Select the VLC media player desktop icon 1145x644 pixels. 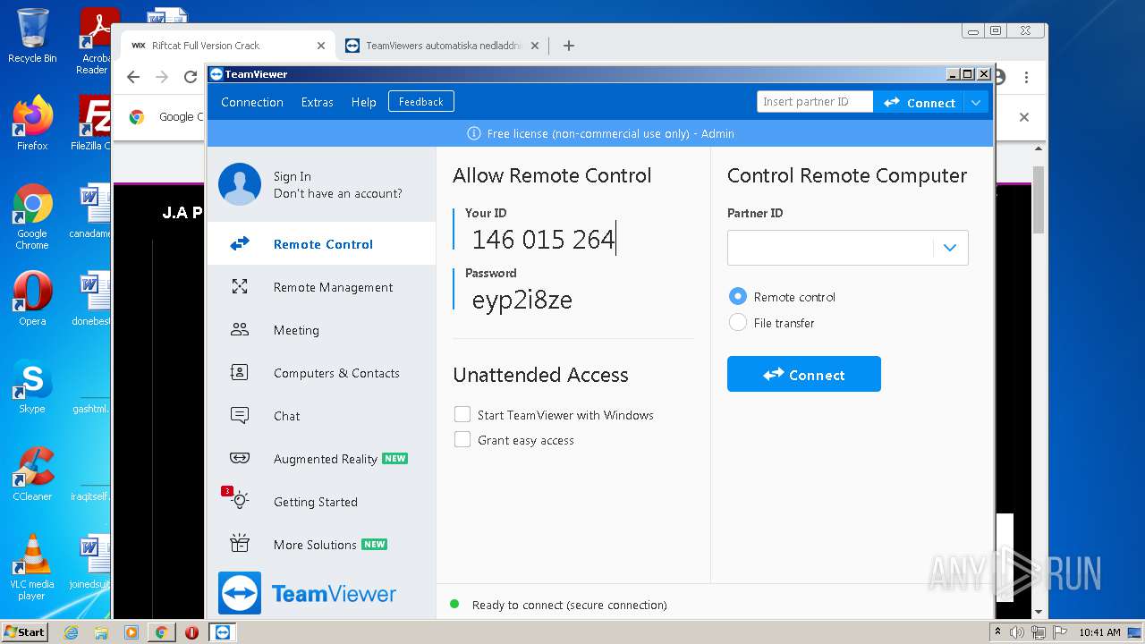[x=32, y=567]
